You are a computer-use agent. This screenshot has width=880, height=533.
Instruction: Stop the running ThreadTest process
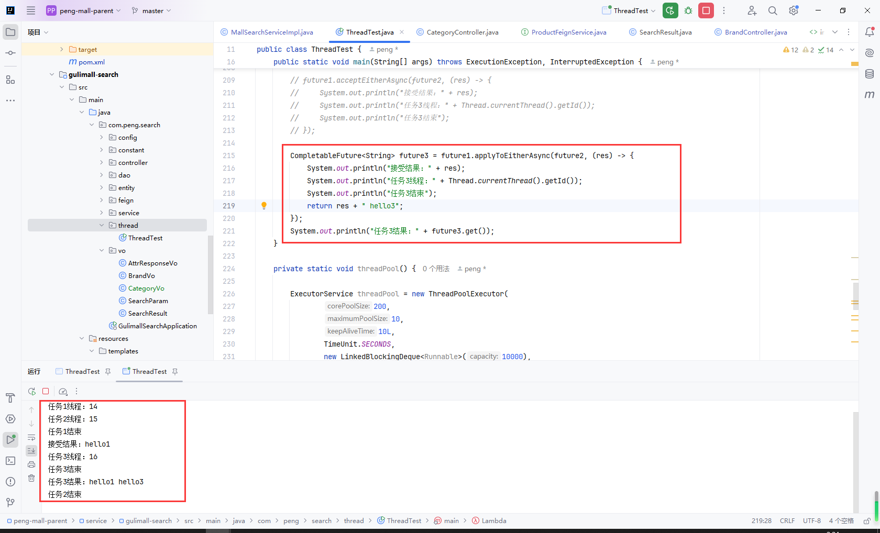706,10
